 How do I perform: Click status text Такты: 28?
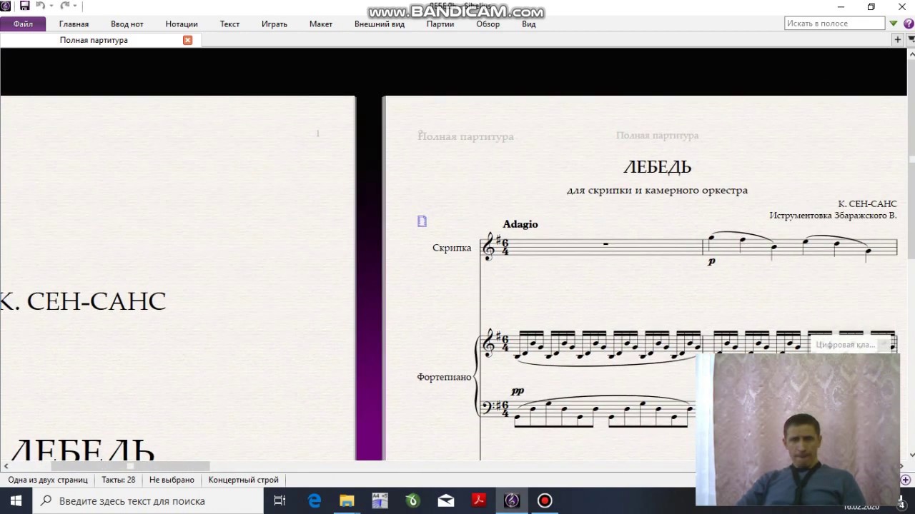pyautogui.click(x=119, y=480)
